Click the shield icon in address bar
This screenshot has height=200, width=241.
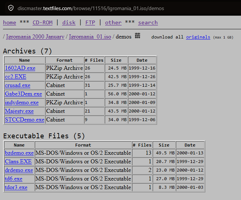[x=11, y=8]
